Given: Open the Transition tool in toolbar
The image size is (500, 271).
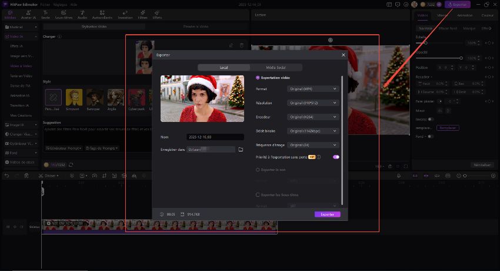Looking at the screenshot, I should click(x=125, y=15).
